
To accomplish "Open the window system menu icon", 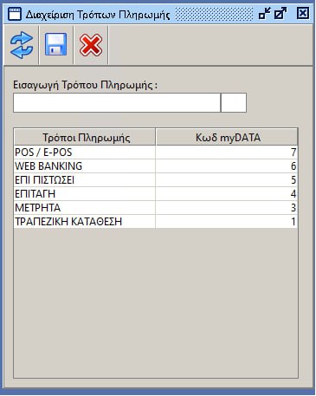I will 15,14.
